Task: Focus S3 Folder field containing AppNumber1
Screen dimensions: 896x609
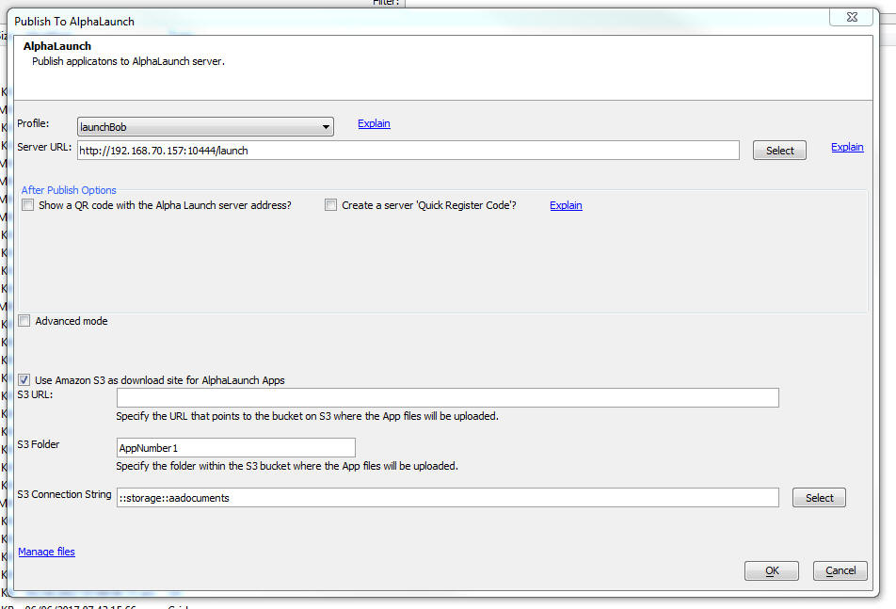Action: 236,447
